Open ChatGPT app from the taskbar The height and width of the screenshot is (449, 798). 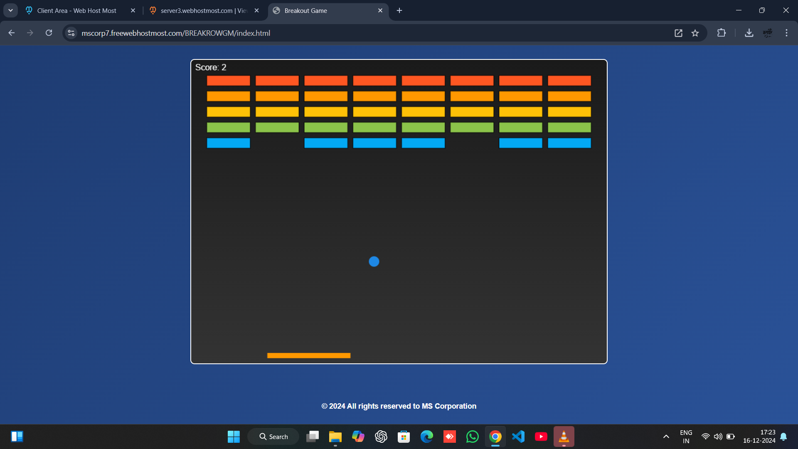pyautogui.click(x=381, y=437)
